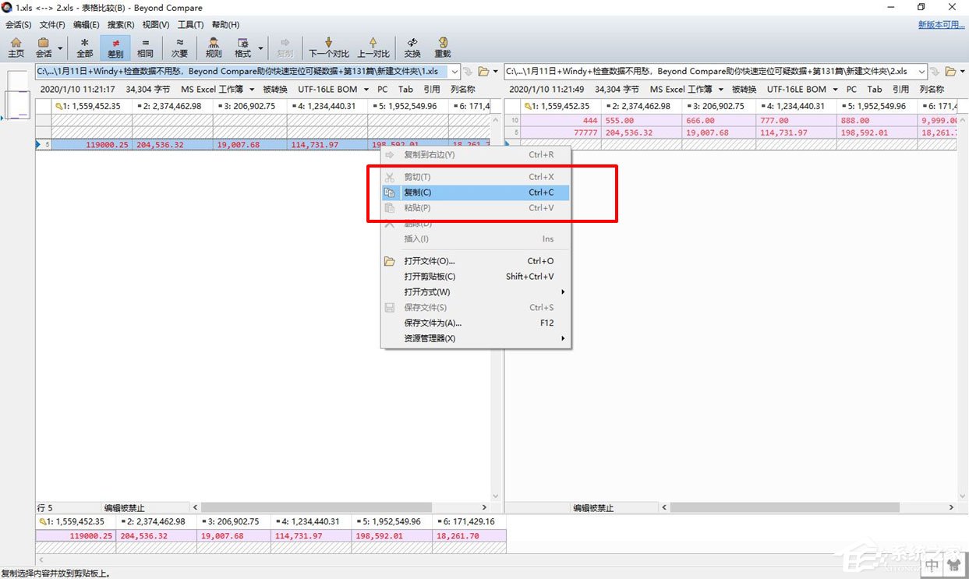Toggle 相同 (Same) view filter
The height and width of the screenshot is (579, 969).
coord(145,47)
